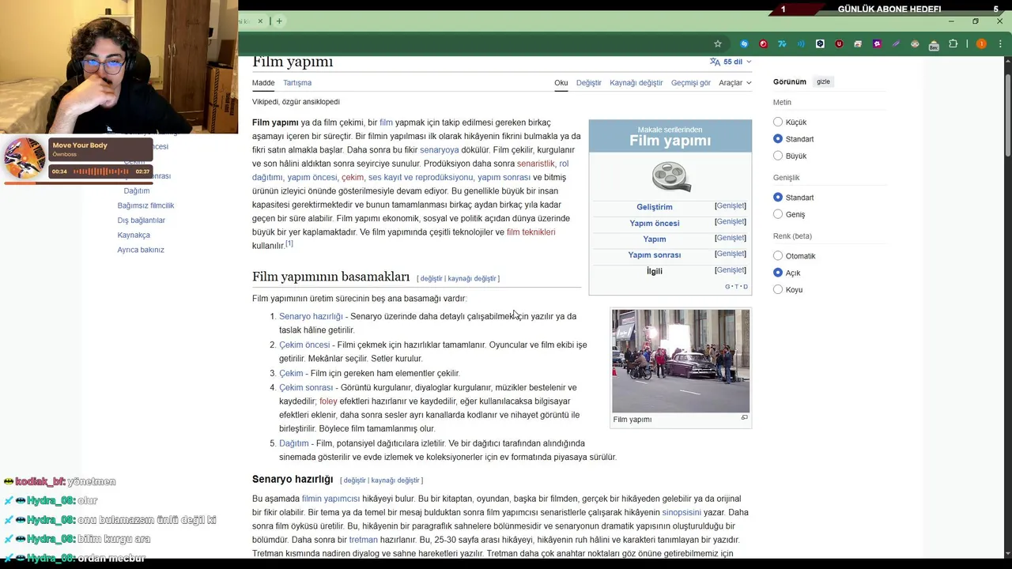Open the 55 dil language dropdown

tap(731, 62)
